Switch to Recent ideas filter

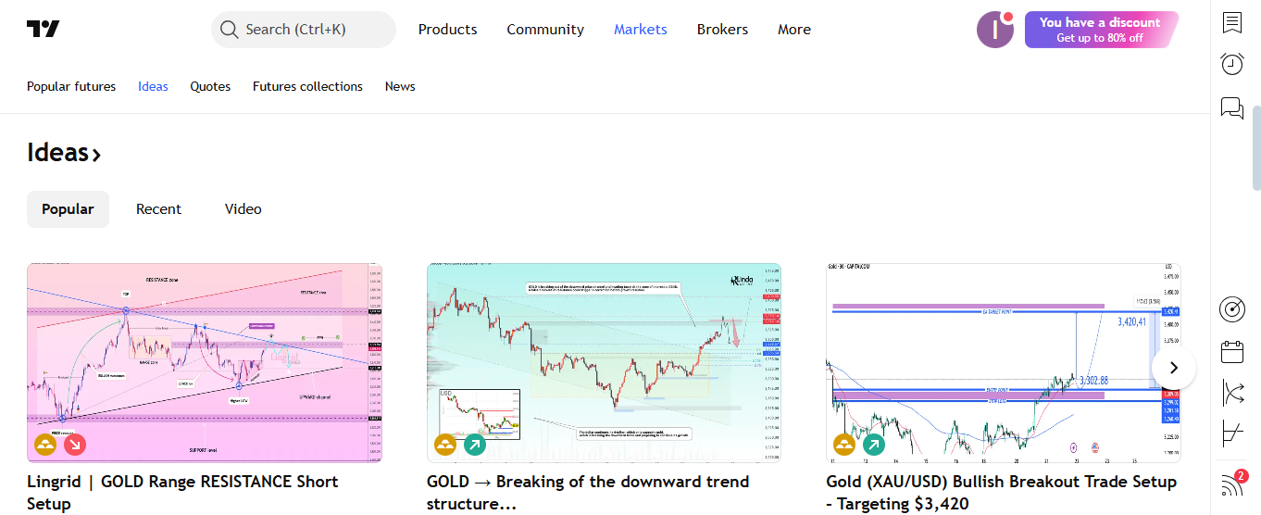click(158, 209)
